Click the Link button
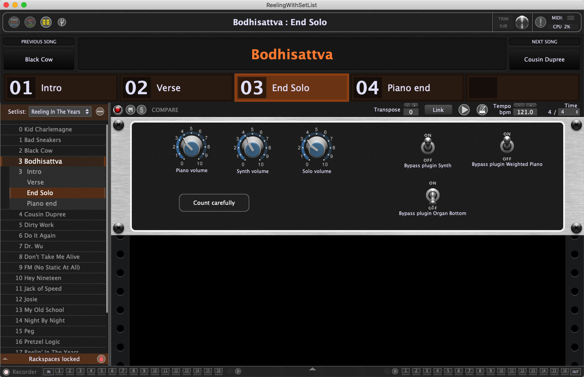 pyautogui.click(x=438, y=110)
